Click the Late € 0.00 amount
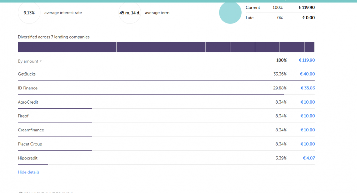The height and width of the screenshot is (193, 357). (308, 18)
